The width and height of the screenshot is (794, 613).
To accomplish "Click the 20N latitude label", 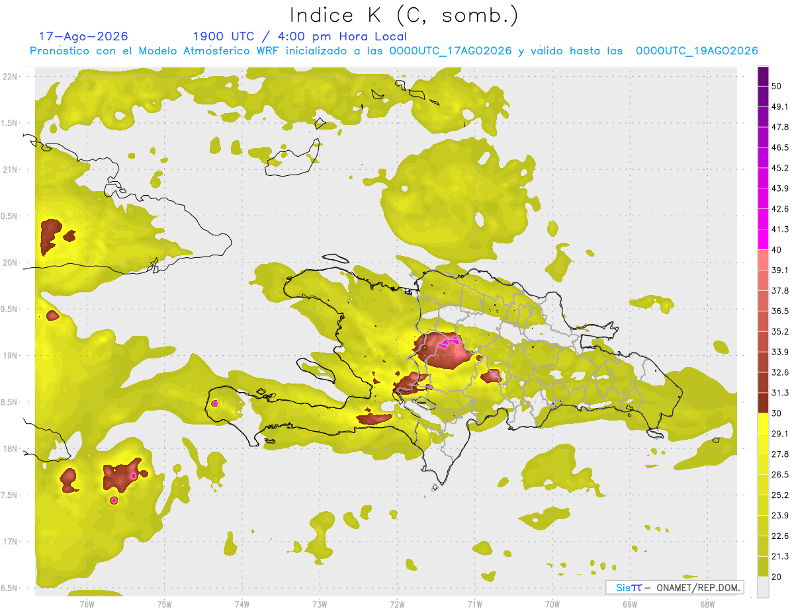I will pyautogui.click(x=11, y=263).
